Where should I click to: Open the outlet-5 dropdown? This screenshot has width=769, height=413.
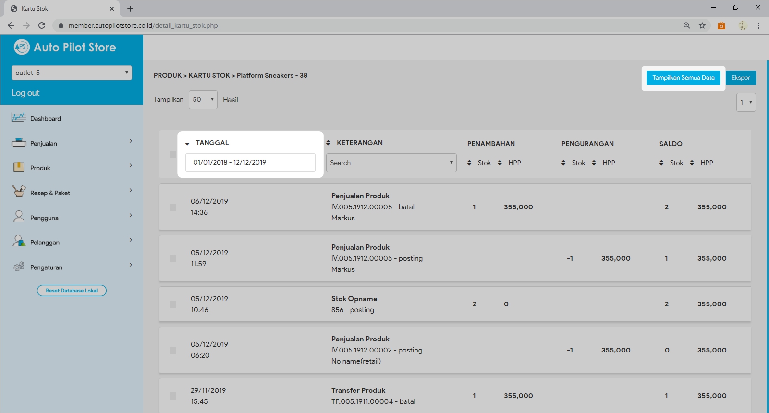pos(72,73)
